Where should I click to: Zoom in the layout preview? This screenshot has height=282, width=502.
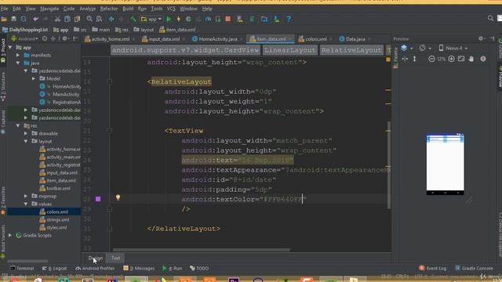(x=452, y=59)
